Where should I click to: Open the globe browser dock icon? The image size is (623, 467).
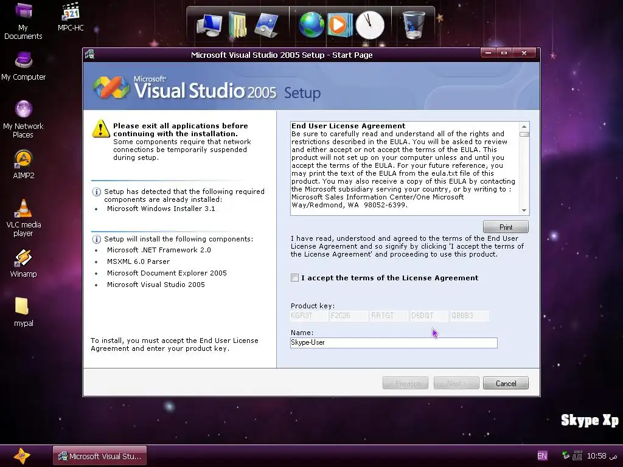coord(311,24)
